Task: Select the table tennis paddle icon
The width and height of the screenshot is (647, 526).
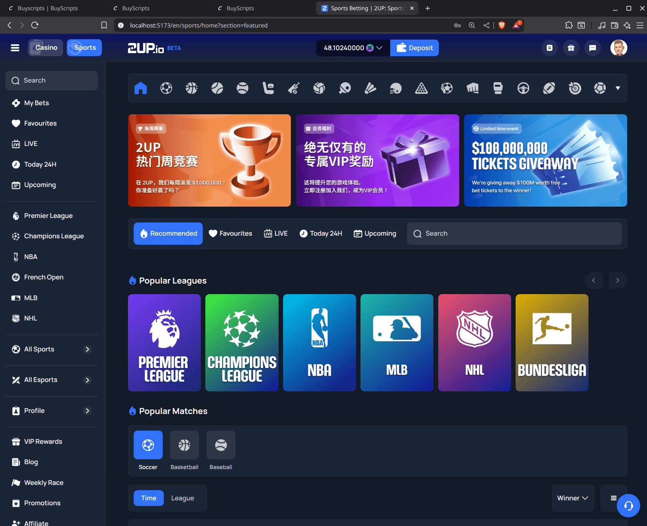Action: (345, 88)
